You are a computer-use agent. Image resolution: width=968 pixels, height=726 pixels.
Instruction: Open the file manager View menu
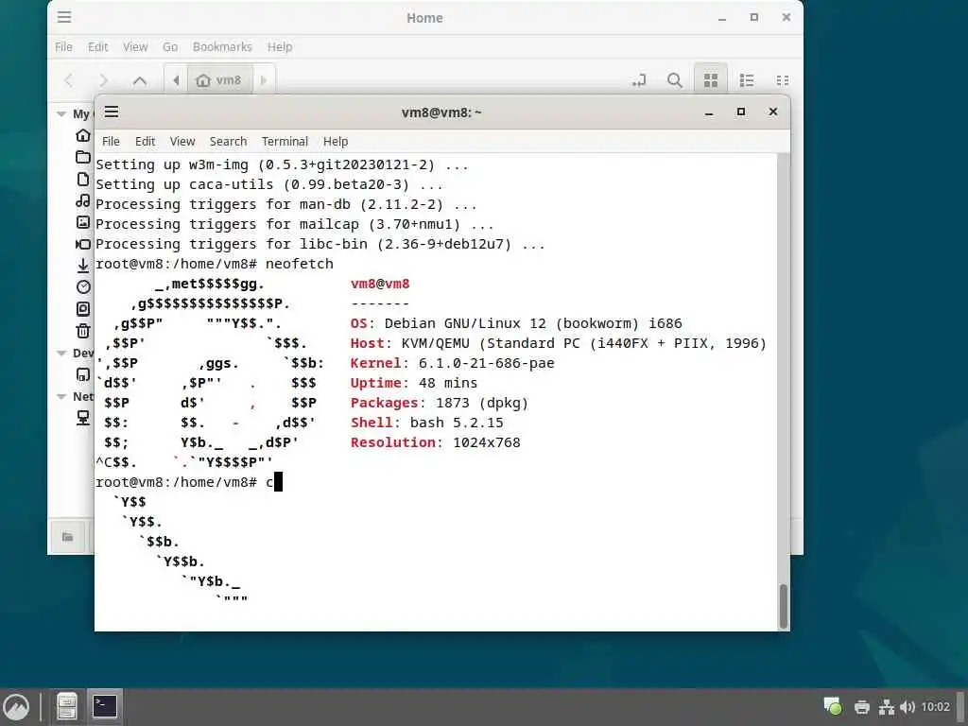tap(135, 47)
